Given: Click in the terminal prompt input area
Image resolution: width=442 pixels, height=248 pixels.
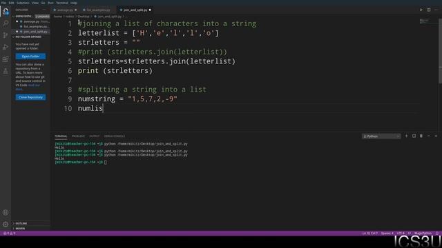Looking at the screenshot, I should [106, 163].
